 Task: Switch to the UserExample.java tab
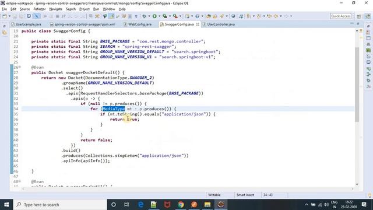(x=26, y=24)
